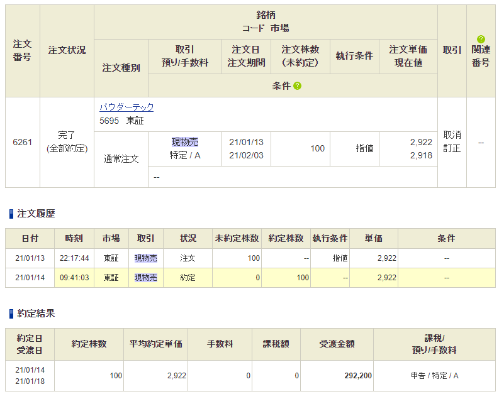Click the 取消 cancel link
This screenshot has width=499, height=394.
click(452, 135)
